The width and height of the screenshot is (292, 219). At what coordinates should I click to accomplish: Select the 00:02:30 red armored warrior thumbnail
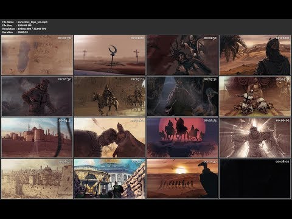(37, 96)
